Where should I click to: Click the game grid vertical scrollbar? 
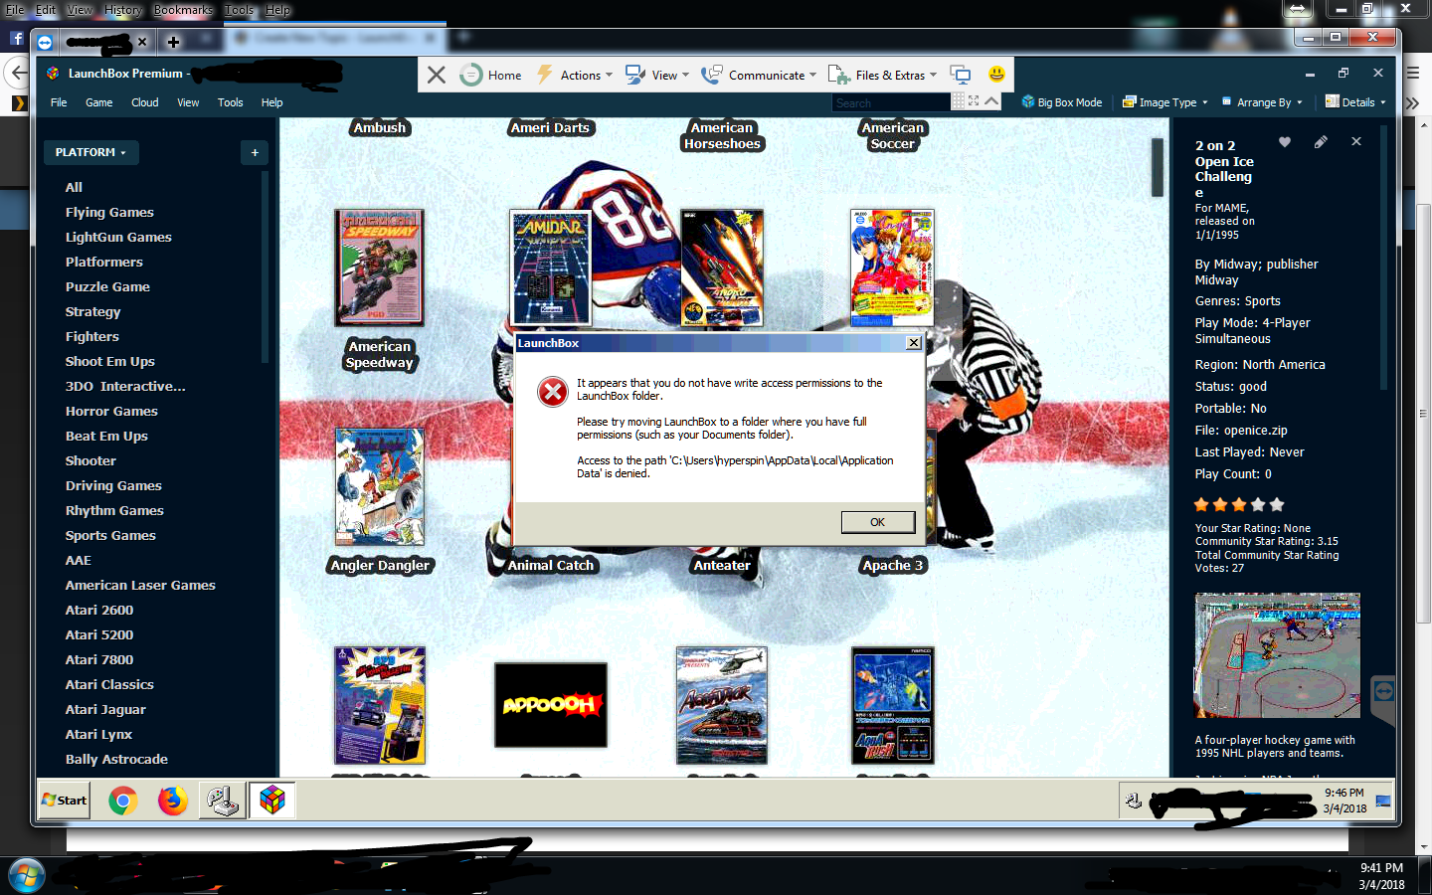click(1158, 167)
